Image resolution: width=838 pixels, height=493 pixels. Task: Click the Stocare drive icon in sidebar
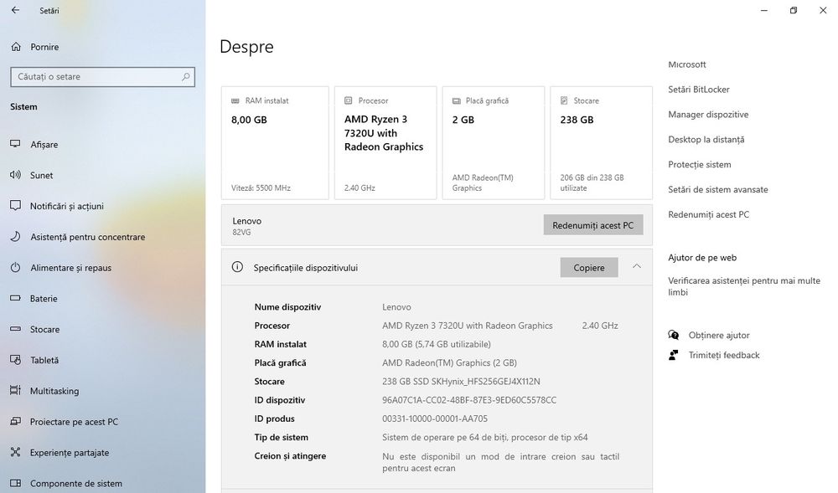[15, 329]
